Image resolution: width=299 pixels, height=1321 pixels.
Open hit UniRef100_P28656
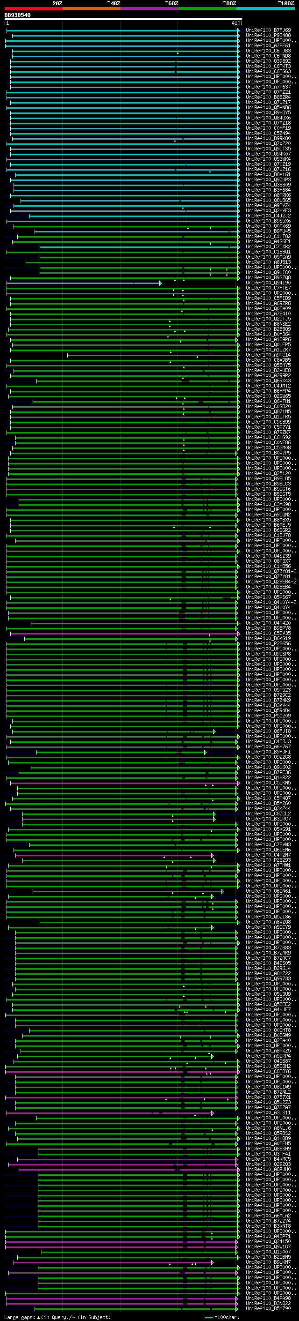pyautogui.click(x=268, y=643)
